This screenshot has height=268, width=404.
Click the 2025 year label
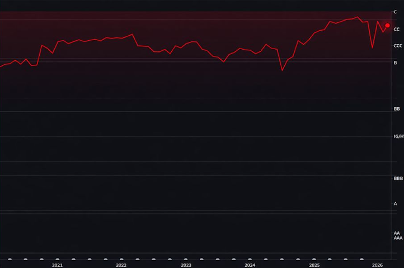314,265
